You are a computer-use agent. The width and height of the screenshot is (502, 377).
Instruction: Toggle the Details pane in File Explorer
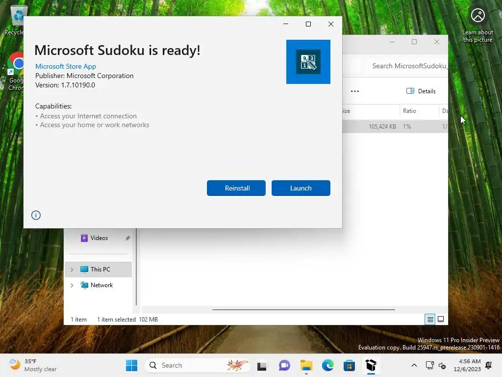point(421,91)
